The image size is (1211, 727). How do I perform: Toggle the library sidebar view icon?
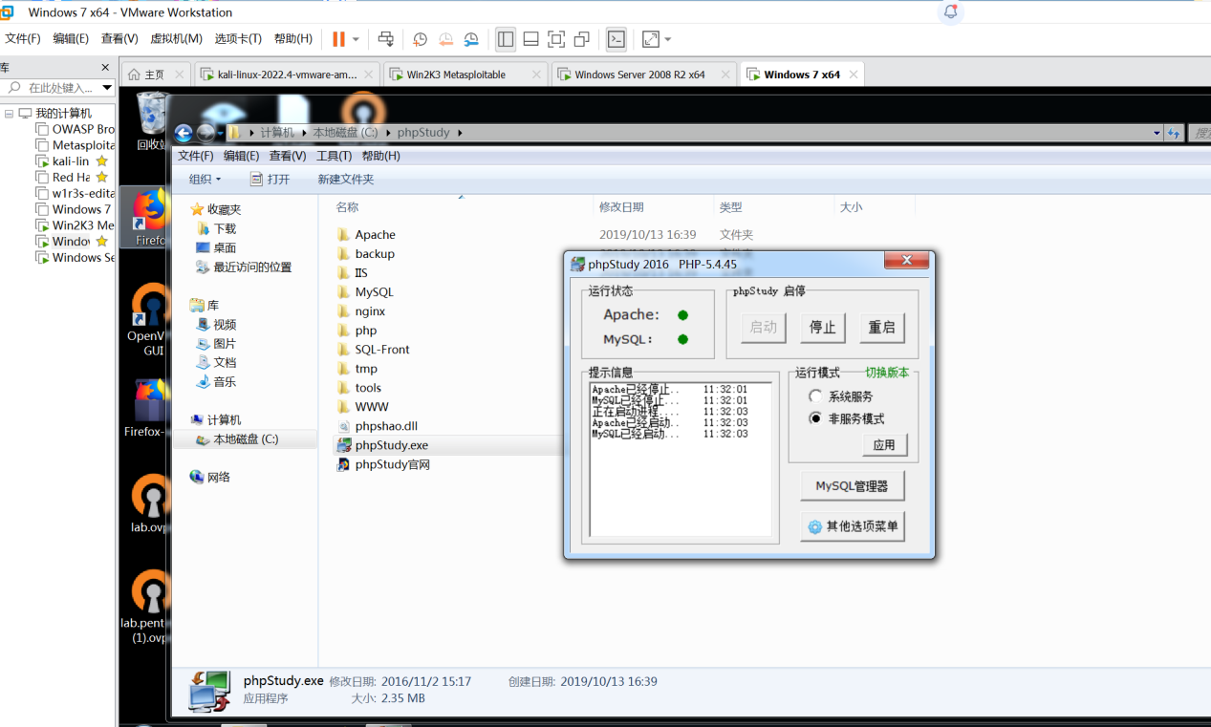click(506, 39)
